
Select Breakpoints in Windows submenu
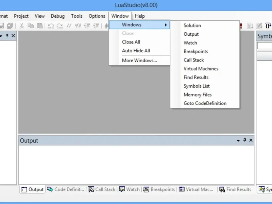205,52
